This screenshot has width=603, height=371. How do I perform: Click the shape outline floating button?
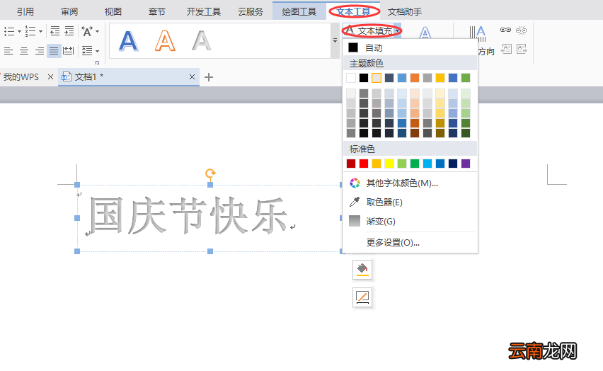tap(362, 297)
